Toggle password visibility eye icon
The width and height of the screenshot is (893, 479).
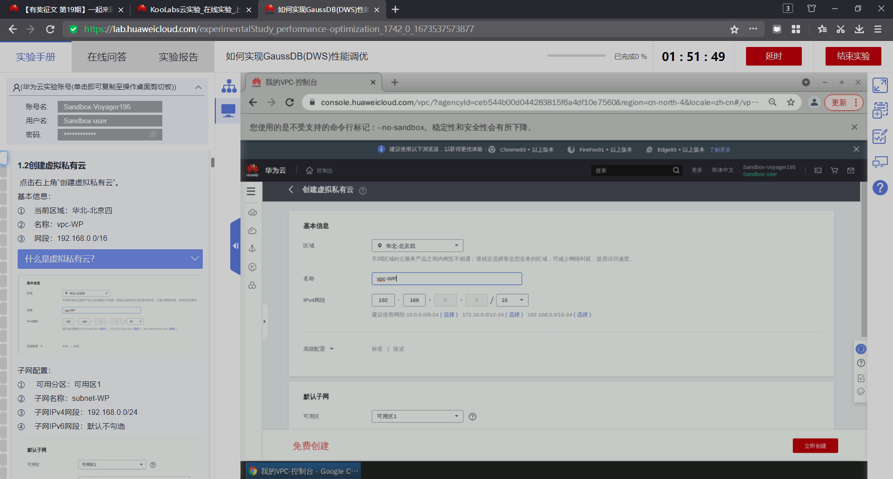pos(153,134)
